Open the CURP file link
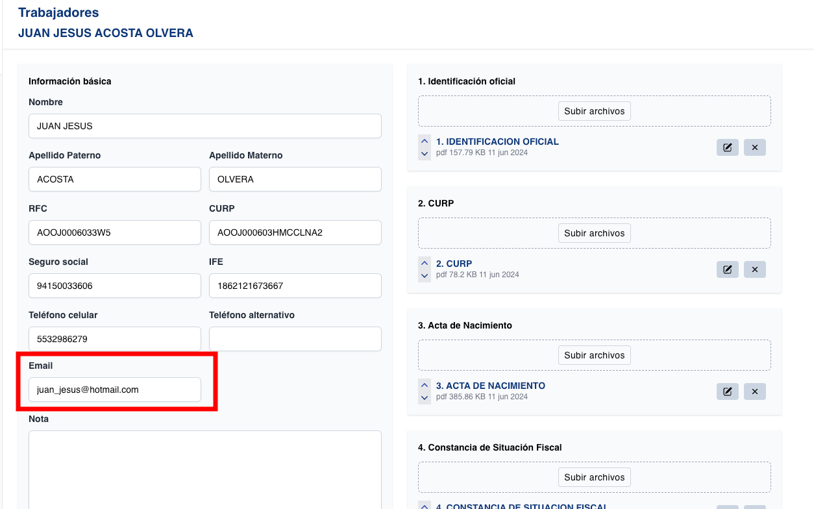This screenshot has width=814, height=509. tap(453, 264)
